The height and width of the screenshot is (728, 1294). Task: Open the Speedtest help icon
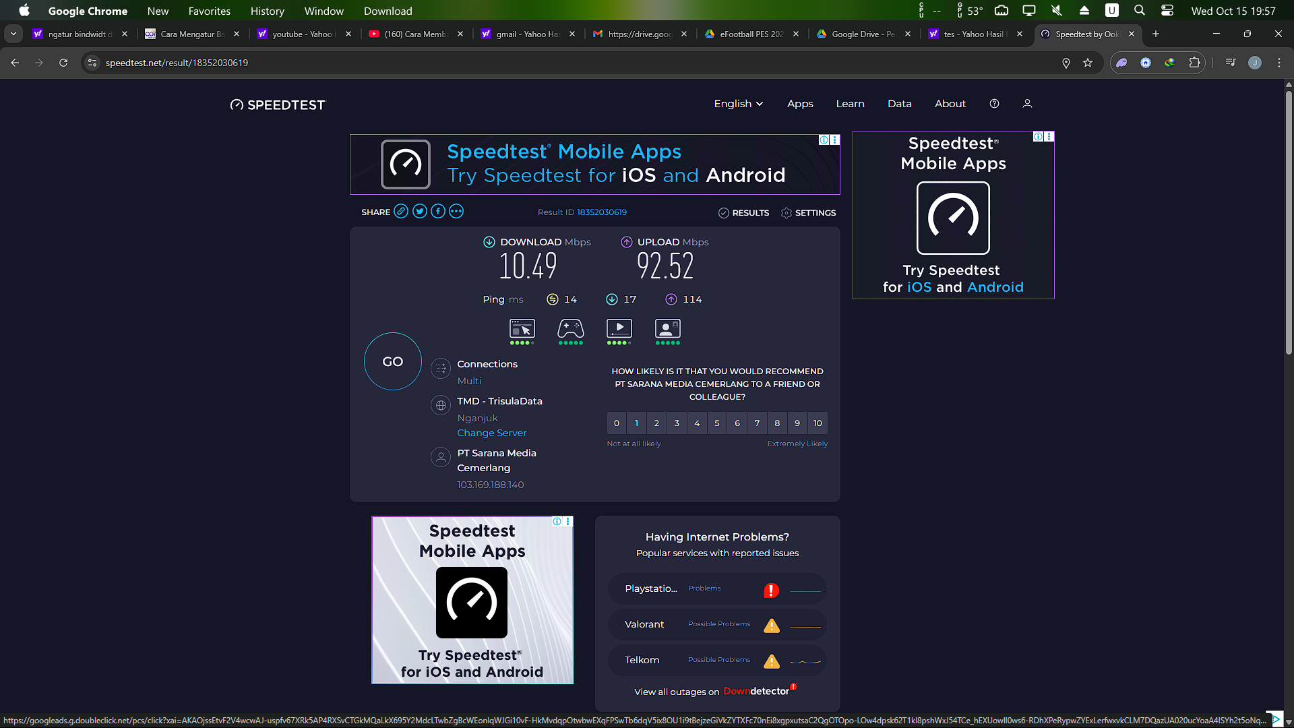[994, 104]
